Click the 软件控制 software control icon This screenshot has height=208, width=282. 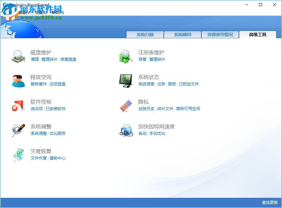coord(18,106)
